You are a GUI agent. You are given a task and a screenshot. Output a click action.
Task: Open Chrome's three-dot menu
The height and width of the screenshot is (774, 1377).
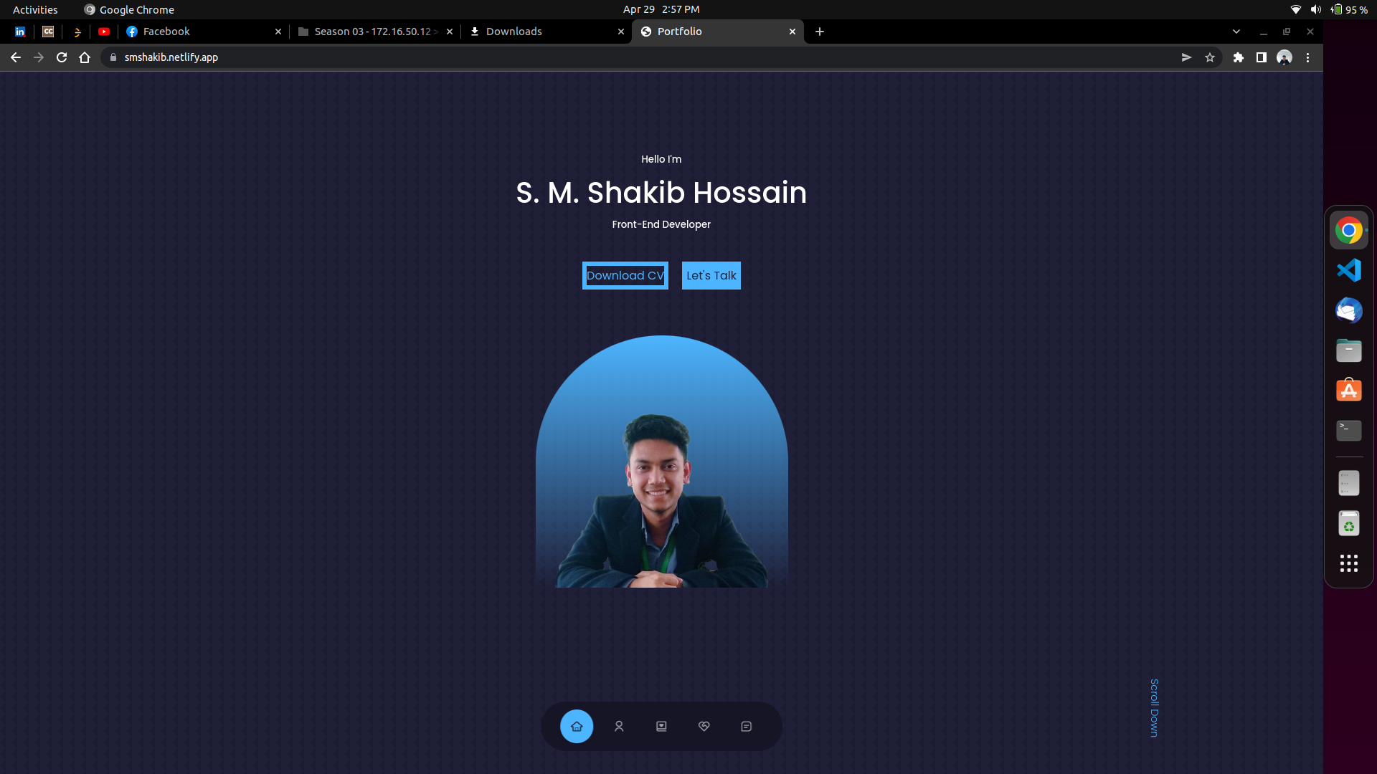(x=1308, y=57)
